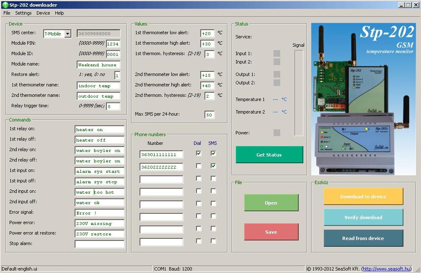This screenshot has width=421, height=273.
Task: Click the SMS center number 36309888000
Action: (x=98, y=33)
